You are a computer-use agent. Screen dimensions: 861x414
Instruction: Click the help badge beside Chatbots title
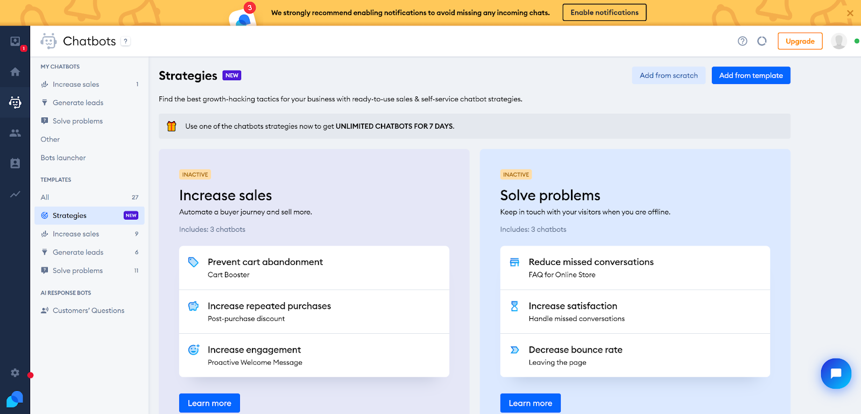pyautogui.click(x=125, y=41)
